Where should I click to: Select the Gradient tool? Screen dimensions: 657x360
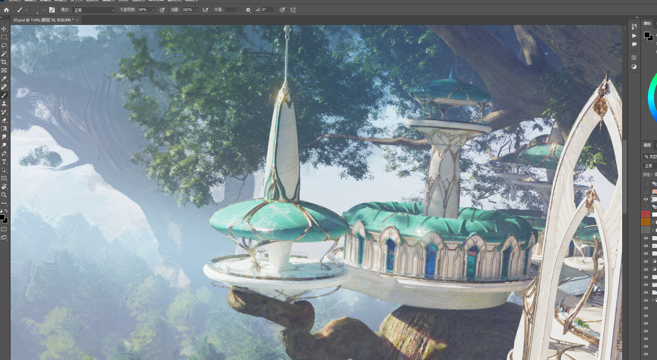4,128
